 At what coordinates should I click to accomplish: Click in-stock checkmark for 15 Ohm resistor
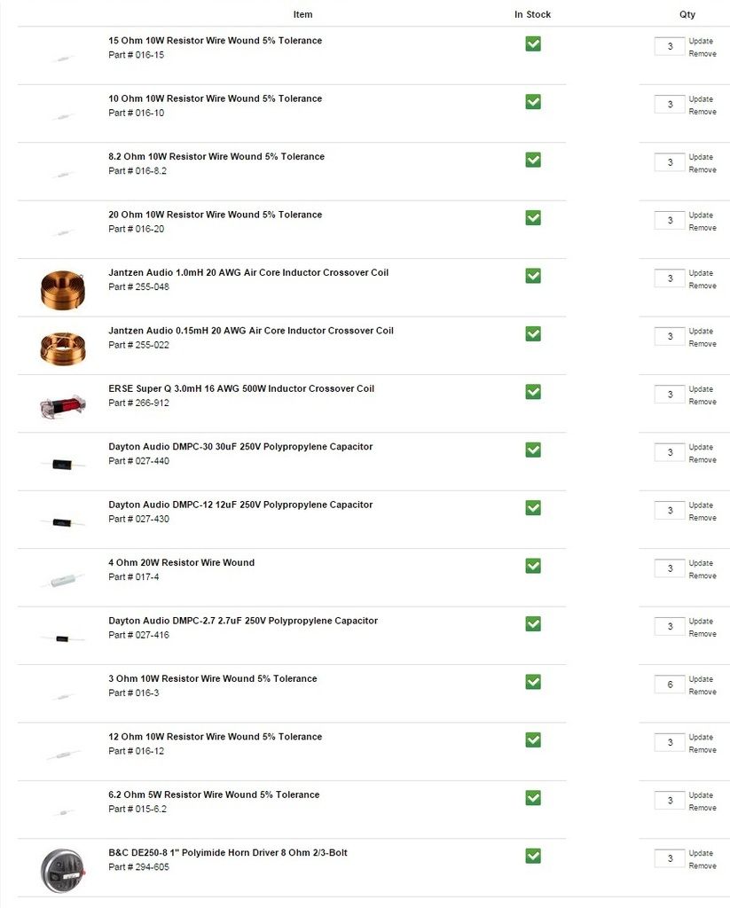click(533, 43)
